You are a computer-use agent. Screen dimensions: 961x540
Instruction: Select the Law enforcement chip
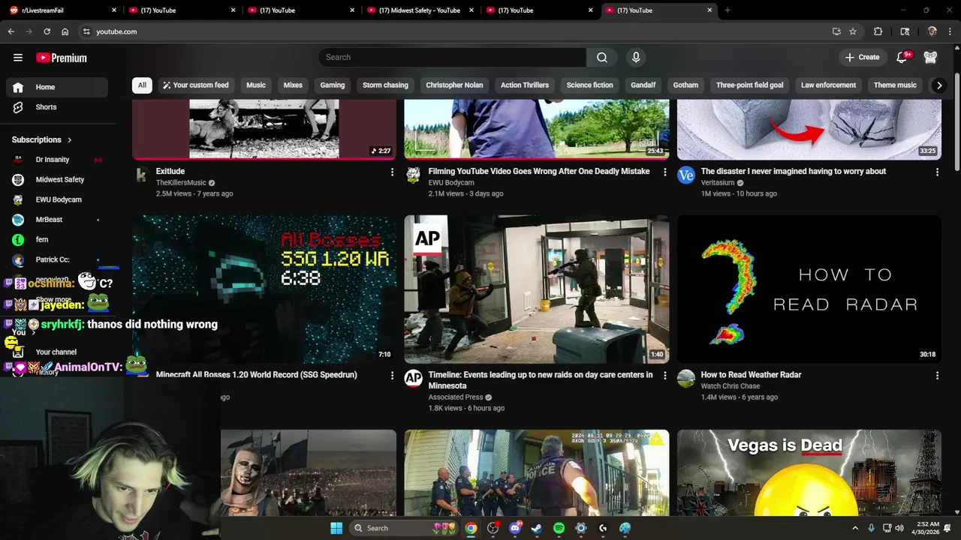coord(828,85)
